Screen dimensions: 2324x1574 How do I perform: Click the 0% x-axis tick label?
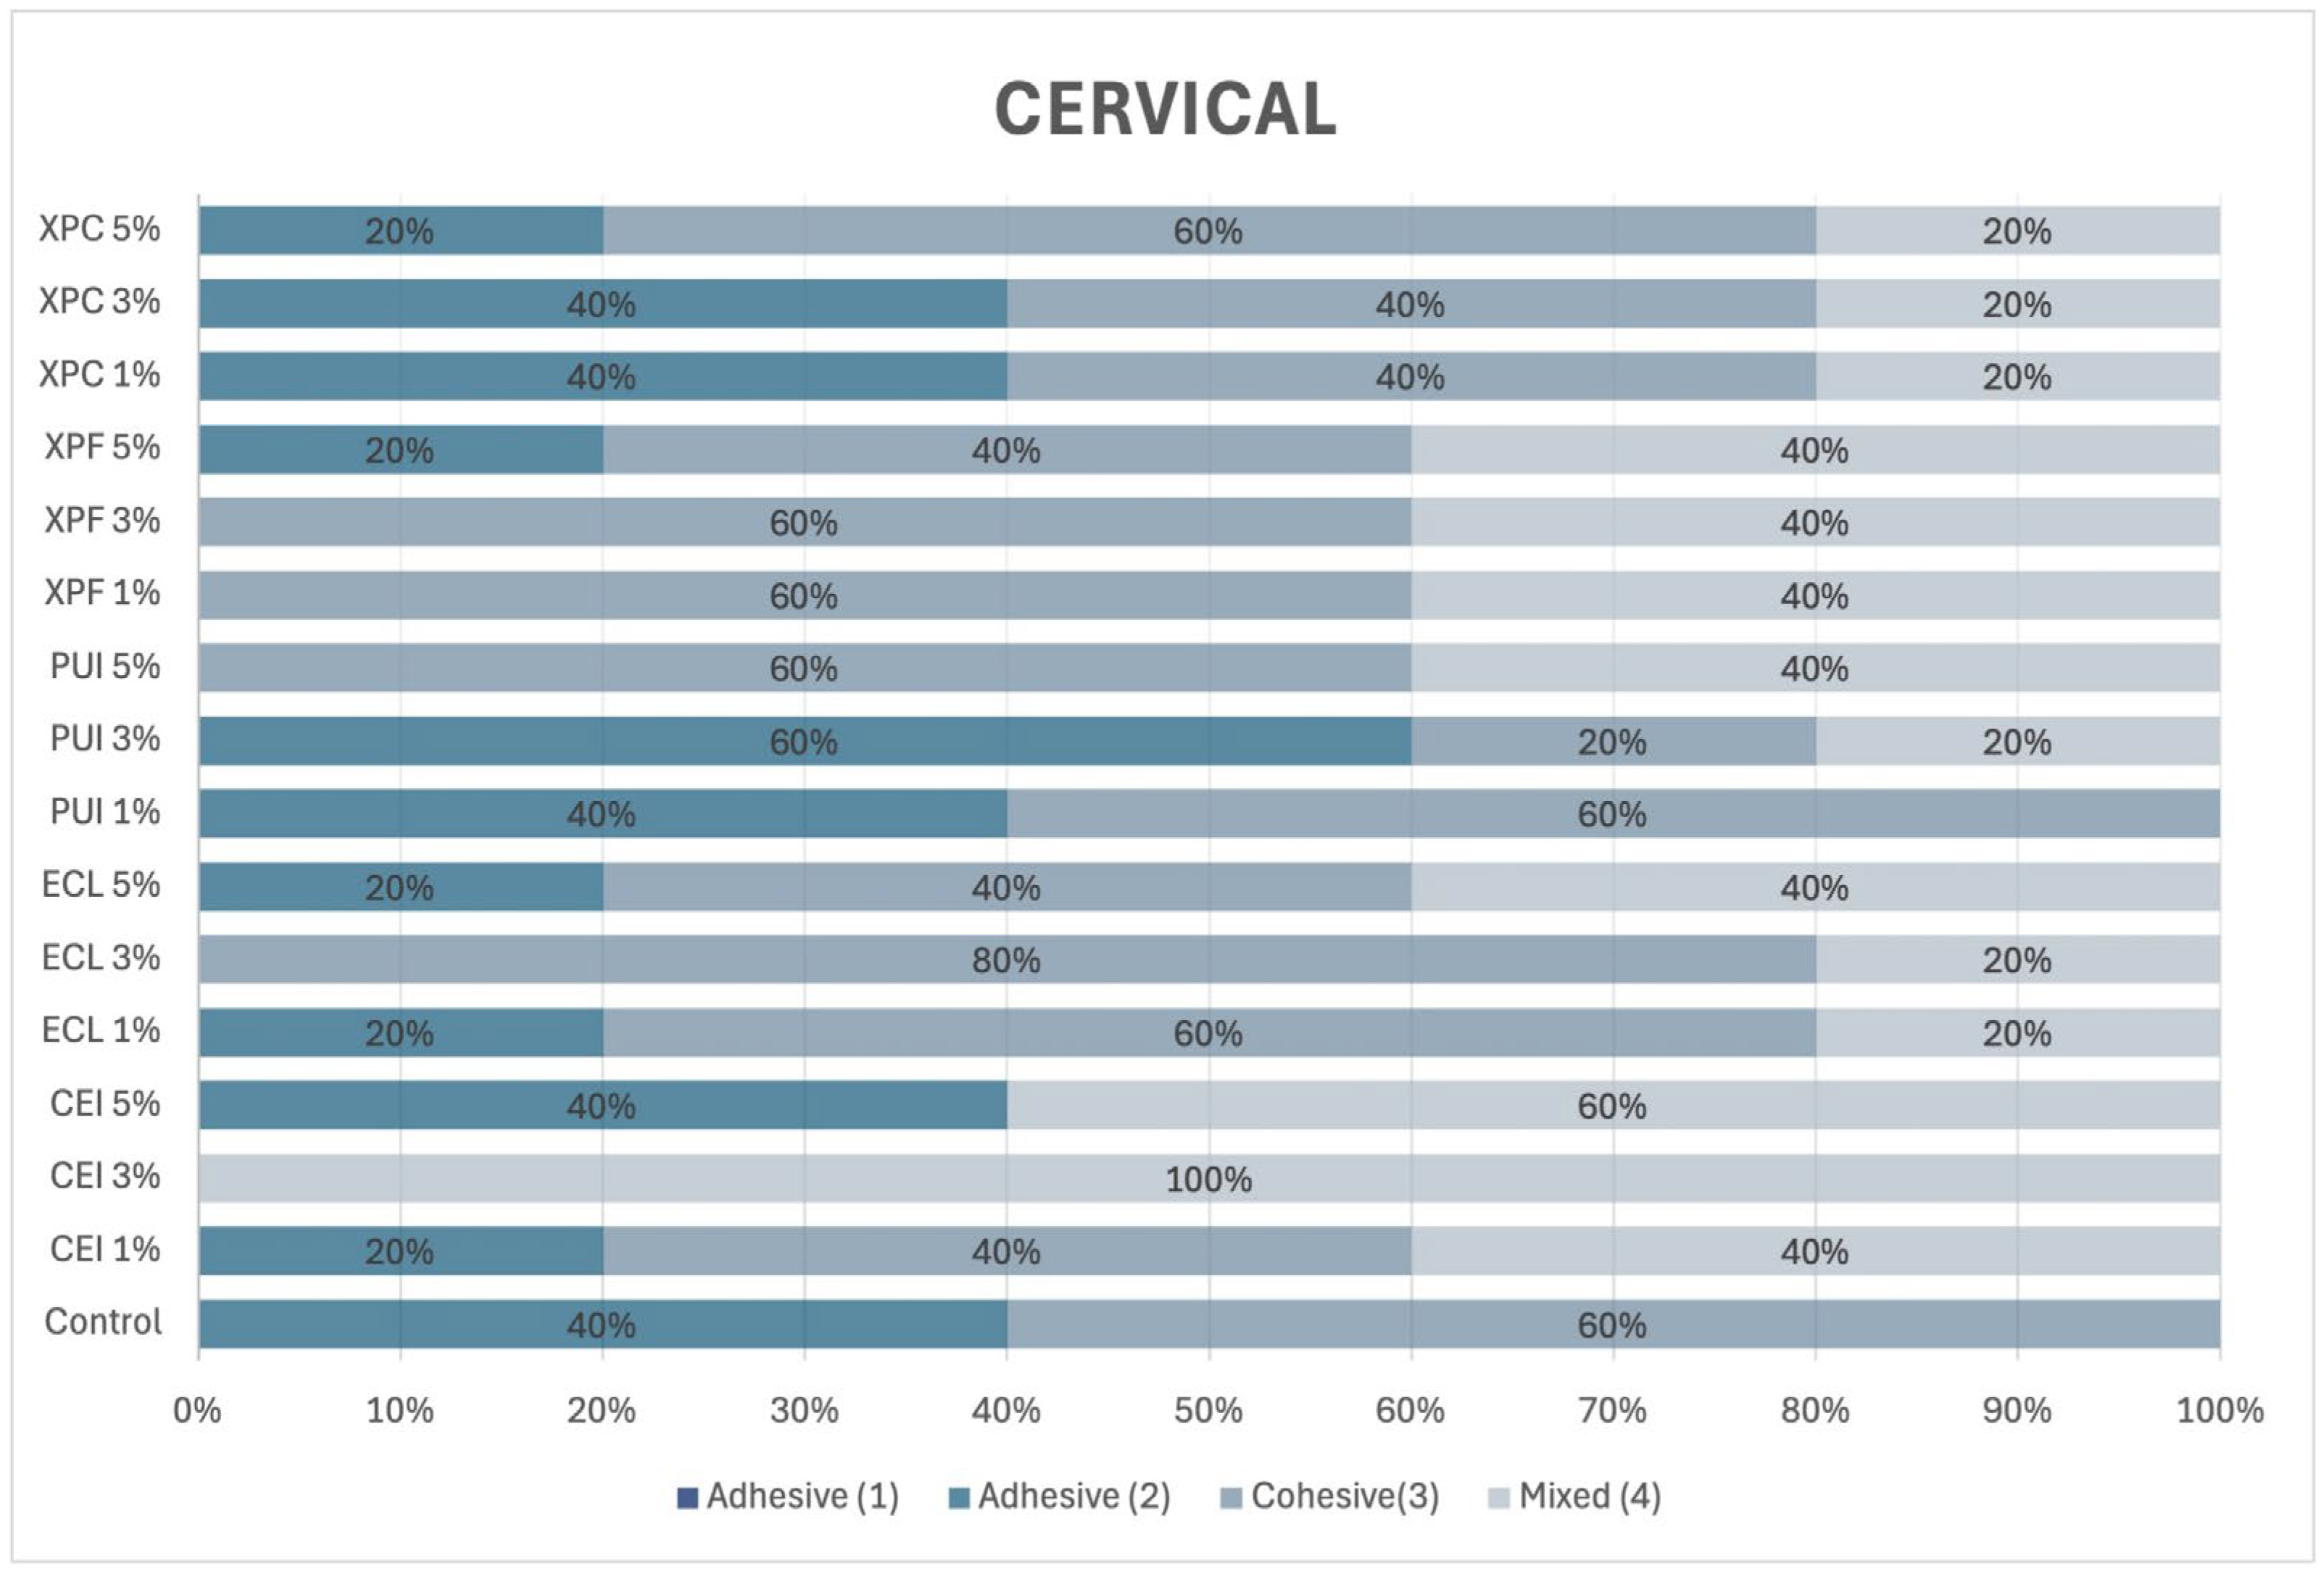tap(197, 1410)
